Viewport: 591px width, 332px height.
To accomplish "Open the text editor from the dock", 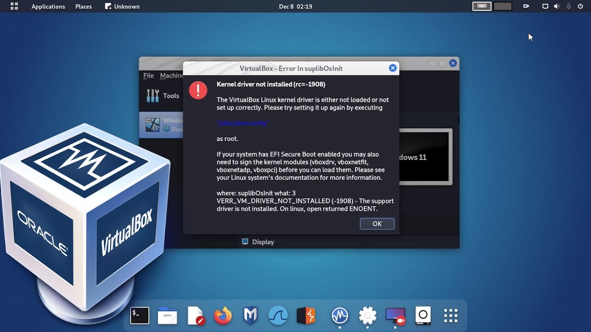I will click(196, 316).
